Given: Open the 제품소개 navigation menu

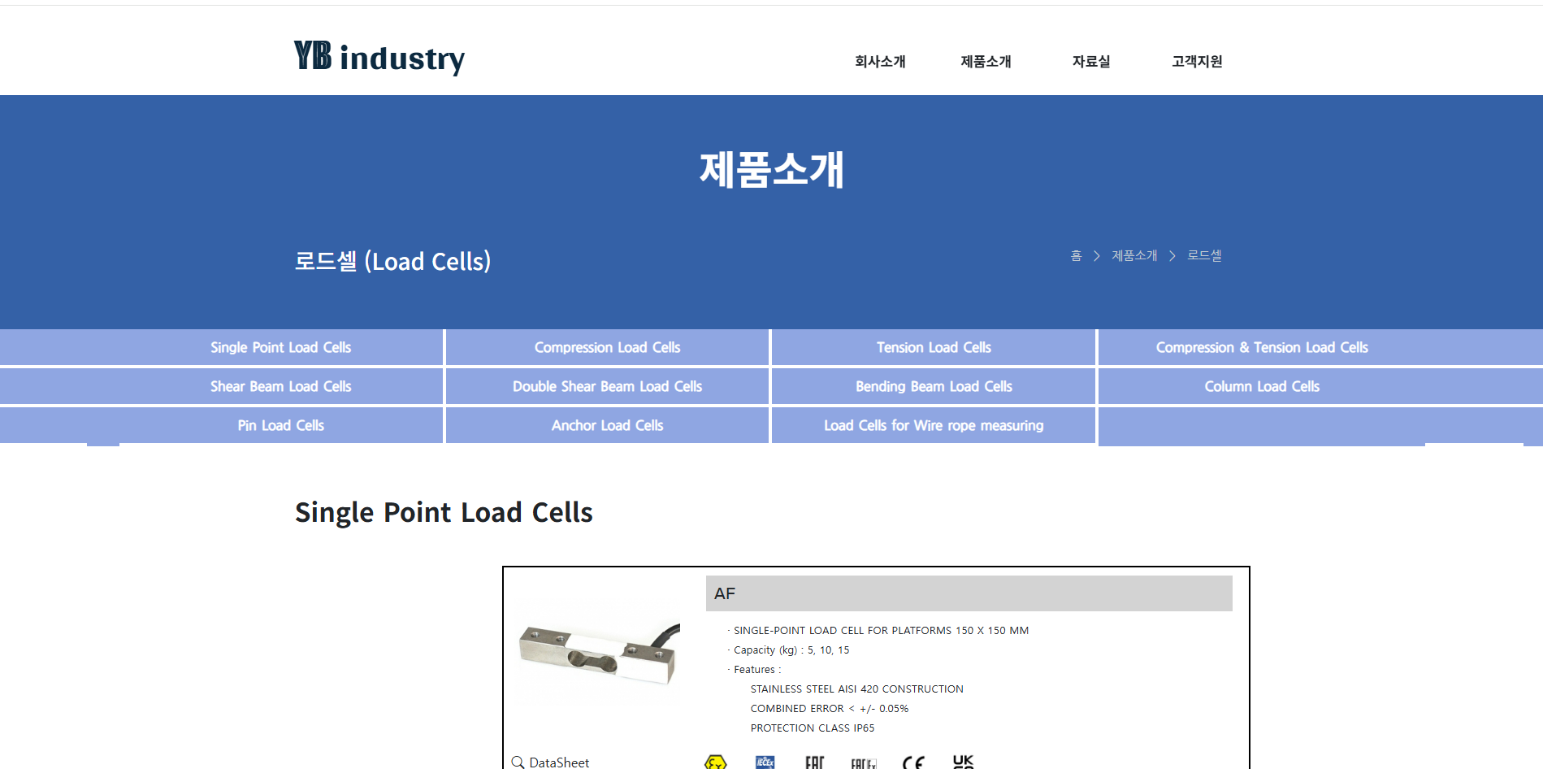Looking at the screenshot, I should tap(986, 62).
